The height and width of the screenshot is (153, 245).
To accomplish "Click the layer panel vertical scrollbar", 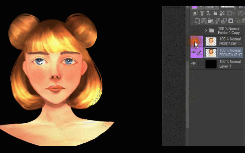I will click(x=188, y=95).
